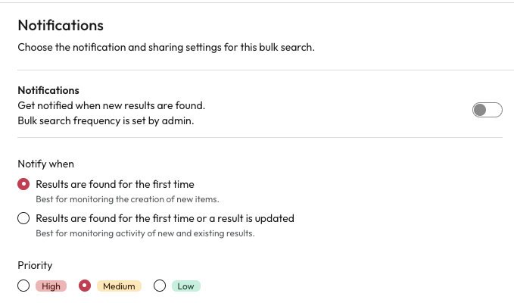
Task: Click the 'Results are found for the first time' label
Action: click(115, 184)
